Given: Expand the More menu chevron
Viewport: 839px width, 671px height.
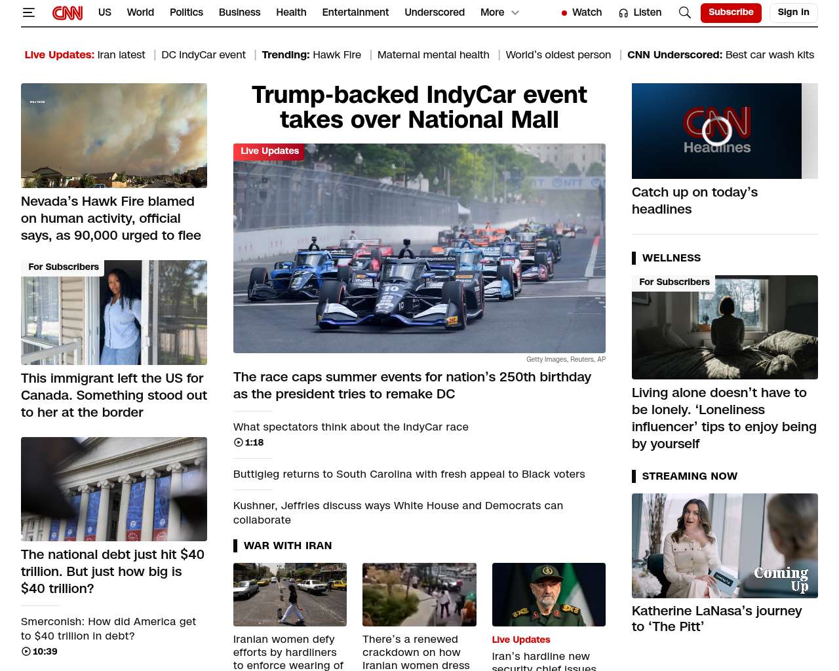Looking at the screenshot, I should [515, 12].
